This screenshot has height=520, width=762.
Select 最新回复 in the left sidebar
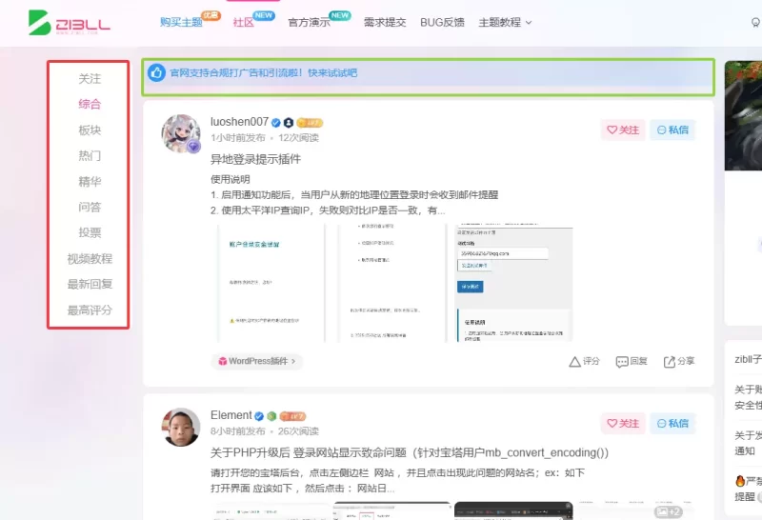pyautogui.click(x=90, y=285)
